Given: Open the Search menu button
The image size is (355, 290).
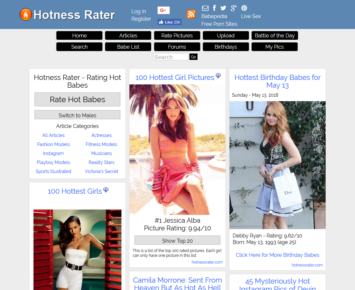Looking at the screenshot, I should [79, 47].
